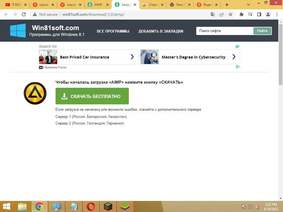Bookmark this page with the star icon
Image resolution: width=283 pixels, height=212 pixels.
230,14
